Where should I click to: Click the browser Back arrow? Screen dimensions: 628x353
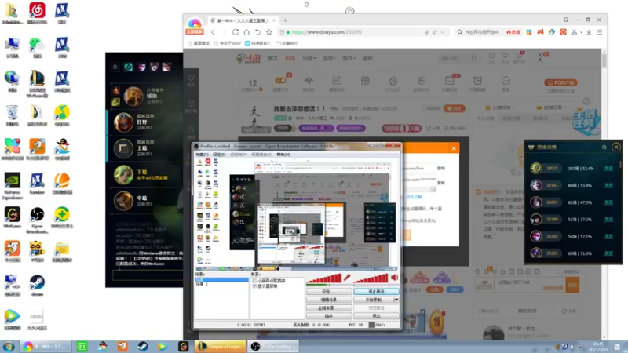click(213, 32)
